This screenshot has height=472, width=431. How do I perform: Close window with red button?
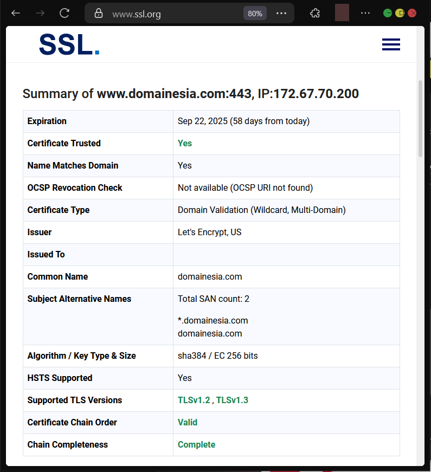pyautogui.click(x=411, y=13)
